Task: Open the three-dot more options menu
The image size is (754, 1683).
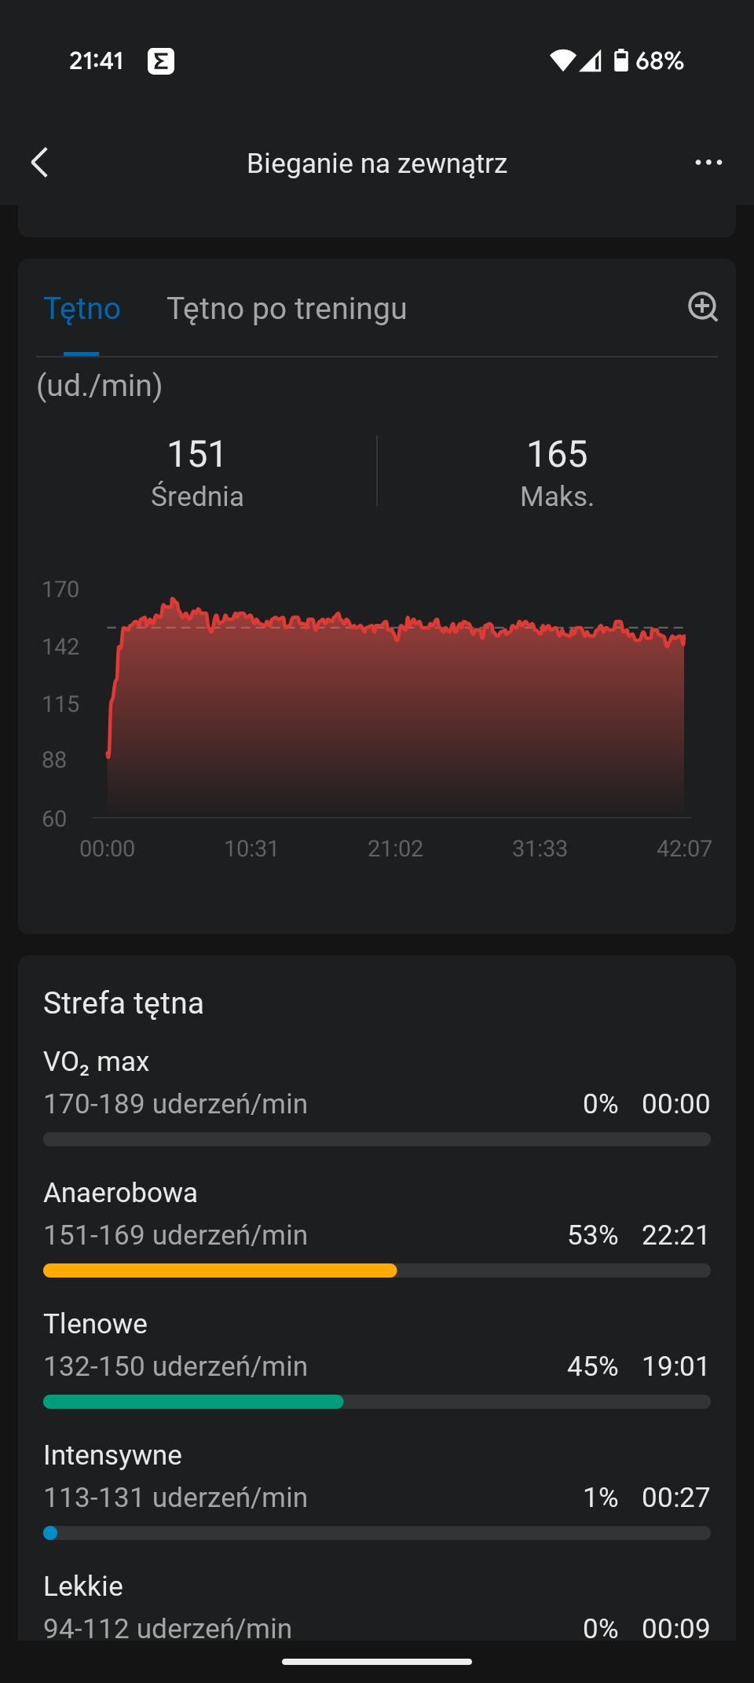Action: pos(708,163)
